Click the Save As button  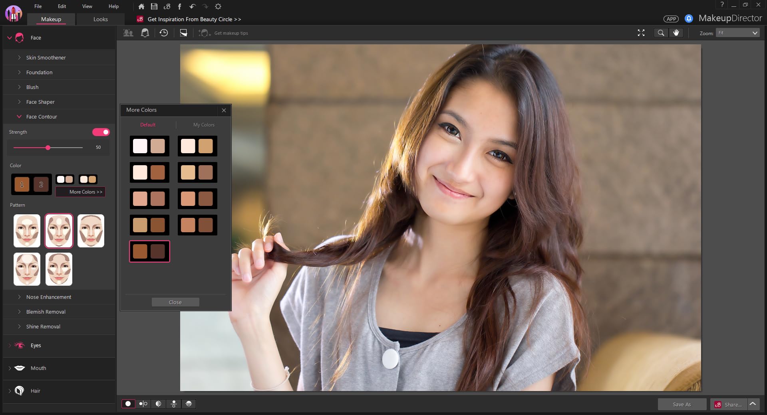pos(682,404)
